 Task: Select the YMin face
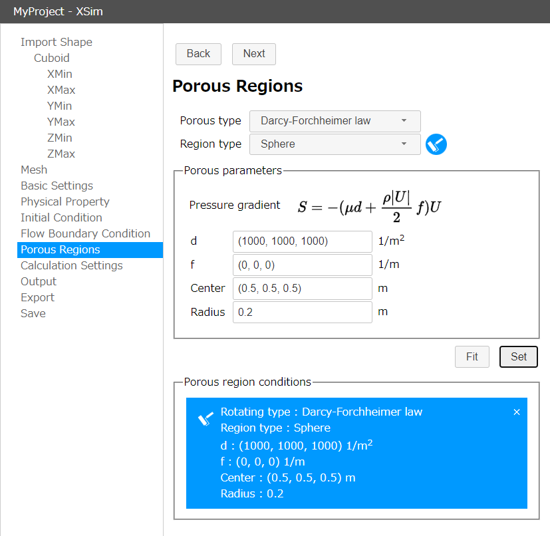[x=60, y=106]
